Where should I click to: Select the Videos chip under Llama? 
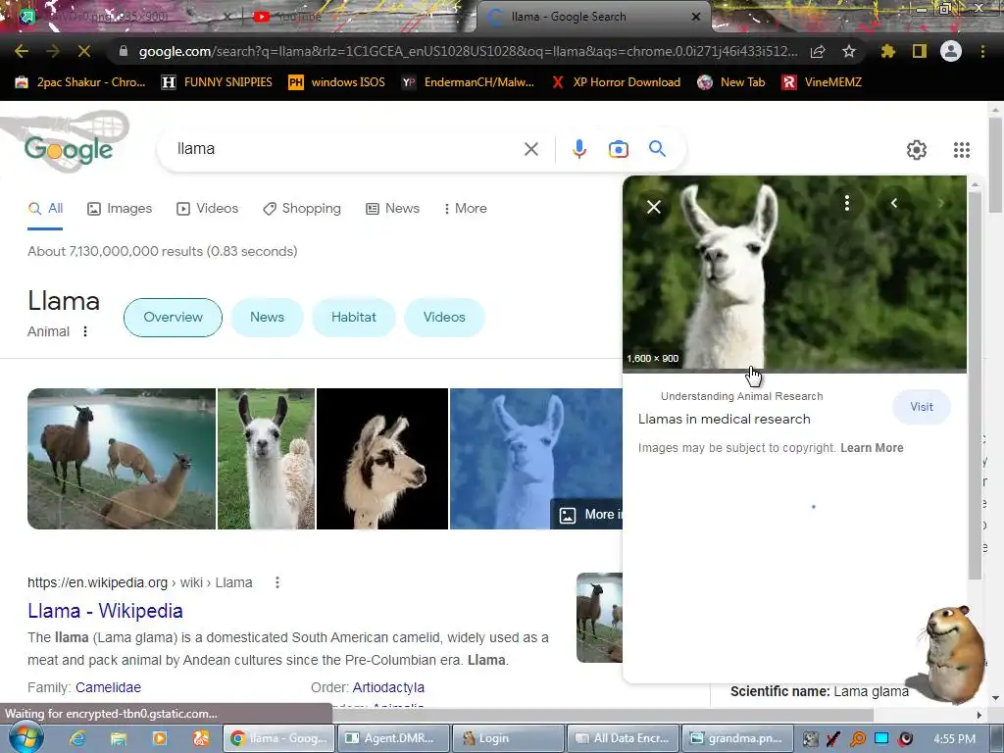pyautogui.click(x=444, y=317)
